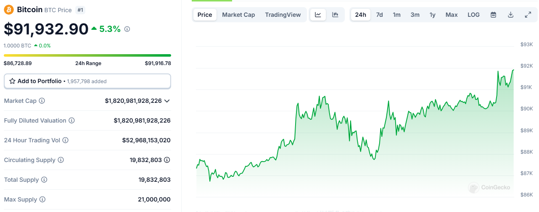539x212 pixels.
Task: Click the Bitcoin logo icon
Action: (9, 9)
